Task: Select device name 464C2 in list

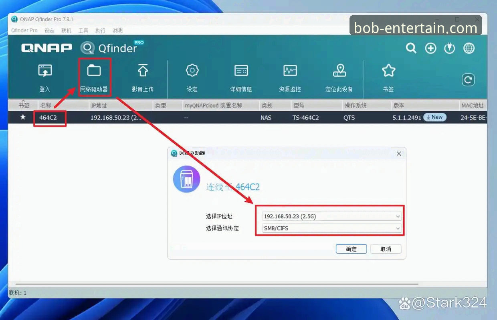Action: pyautogui.click(x=48, y=118)
